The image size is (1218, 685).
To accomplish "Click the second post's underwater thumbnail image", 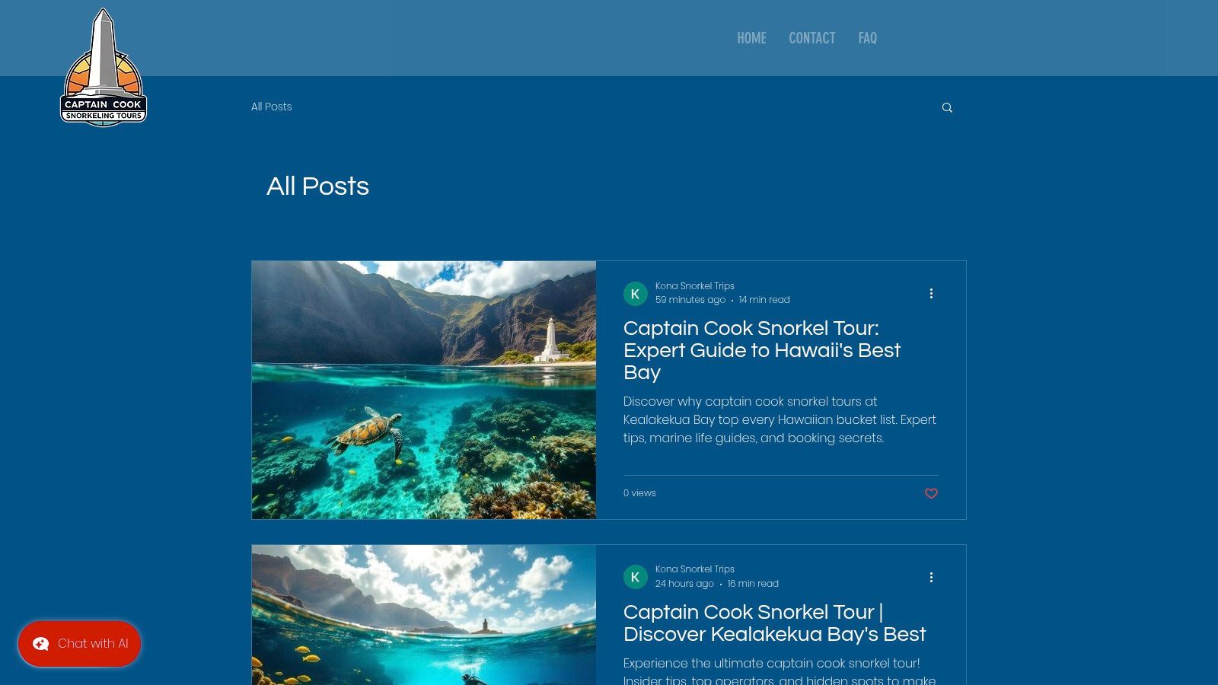I will coord(424,615).
